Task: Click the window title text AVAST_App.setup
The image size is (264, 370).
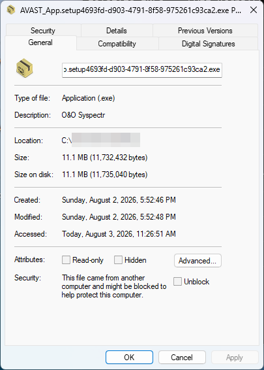Action: pos(130,10)
